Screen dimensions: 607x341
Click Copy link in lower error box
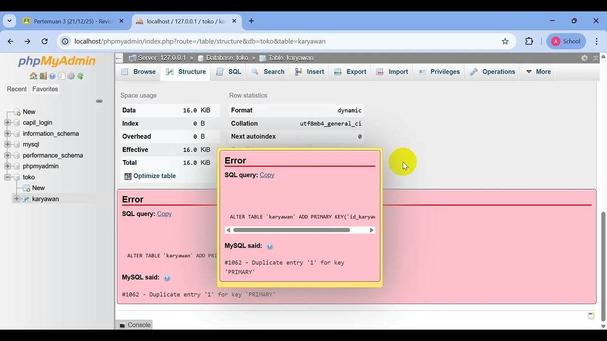pos(164,214)
